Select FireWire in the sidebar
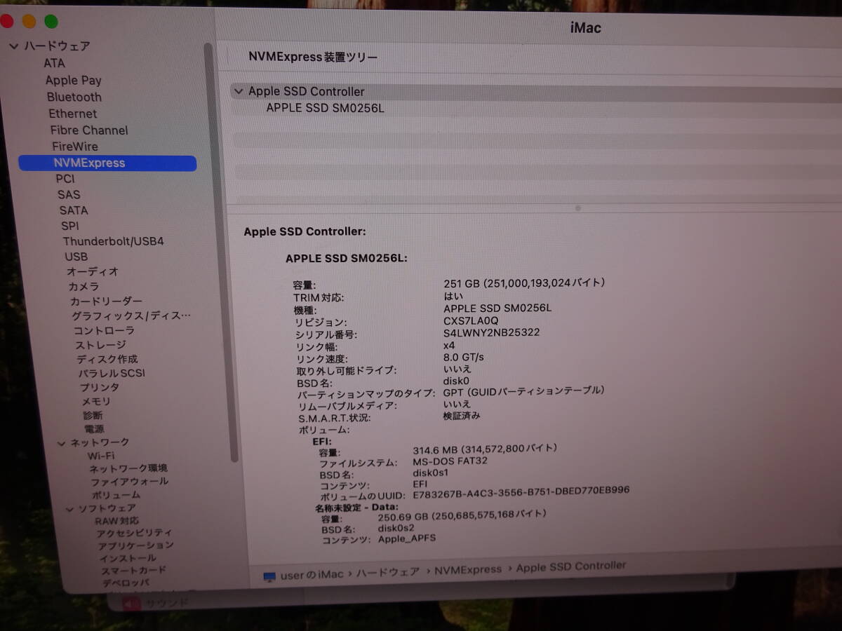 (x=75, y=147)
